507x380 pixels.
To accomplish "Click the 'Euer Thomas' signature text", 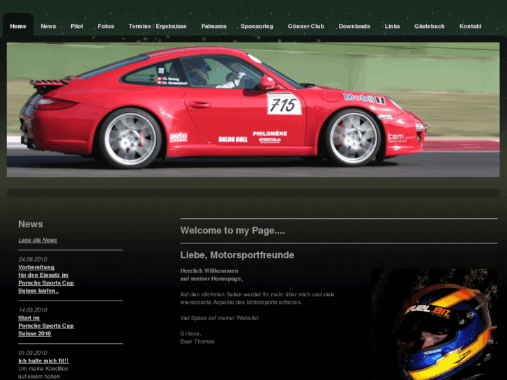I will [x=197, y=342].
